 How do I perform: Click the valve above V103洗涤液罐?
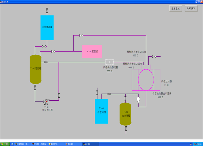coord(125,99)
